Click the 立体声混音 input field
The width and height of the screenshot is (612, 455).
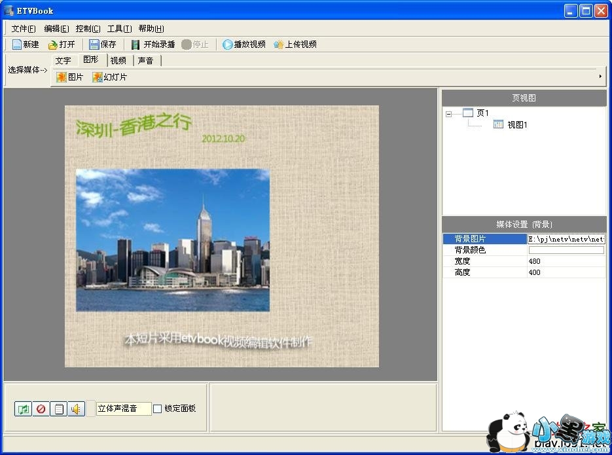coord(123,409)
